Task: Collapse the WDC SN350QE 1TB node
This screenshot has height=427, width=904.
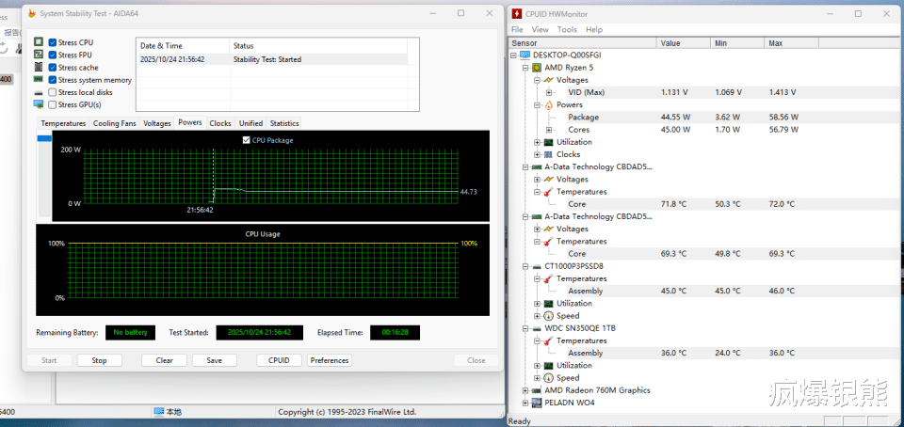Action: click(525, 328)
